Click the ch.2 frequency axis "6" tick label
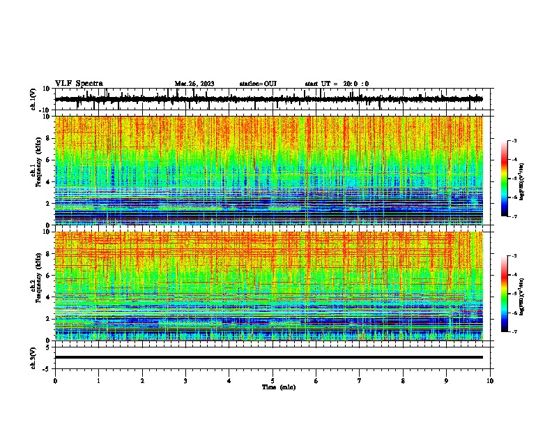Screen dimensions: 552x427 point(49,275)
